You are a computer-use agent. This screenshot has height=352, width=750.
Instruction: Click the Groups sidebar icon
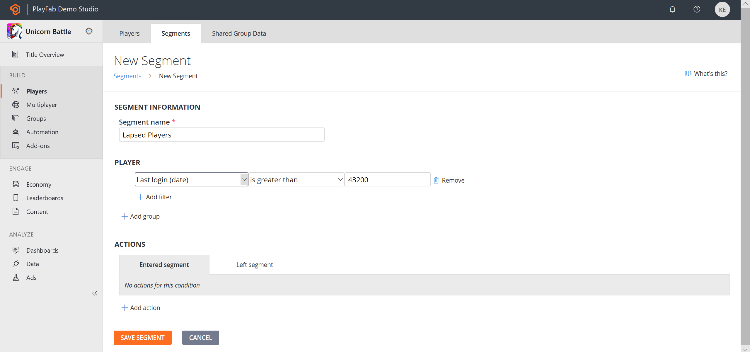[x=16, y=118]
